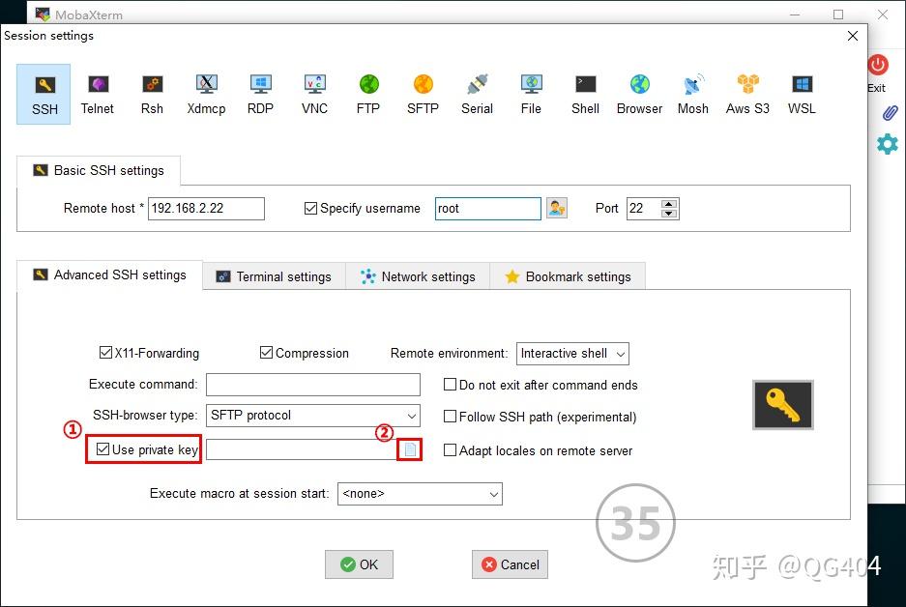The height and width of the screenshot is (607, 906).
Task: Increase the Port number with the up stepper
Action: (668, 203)
